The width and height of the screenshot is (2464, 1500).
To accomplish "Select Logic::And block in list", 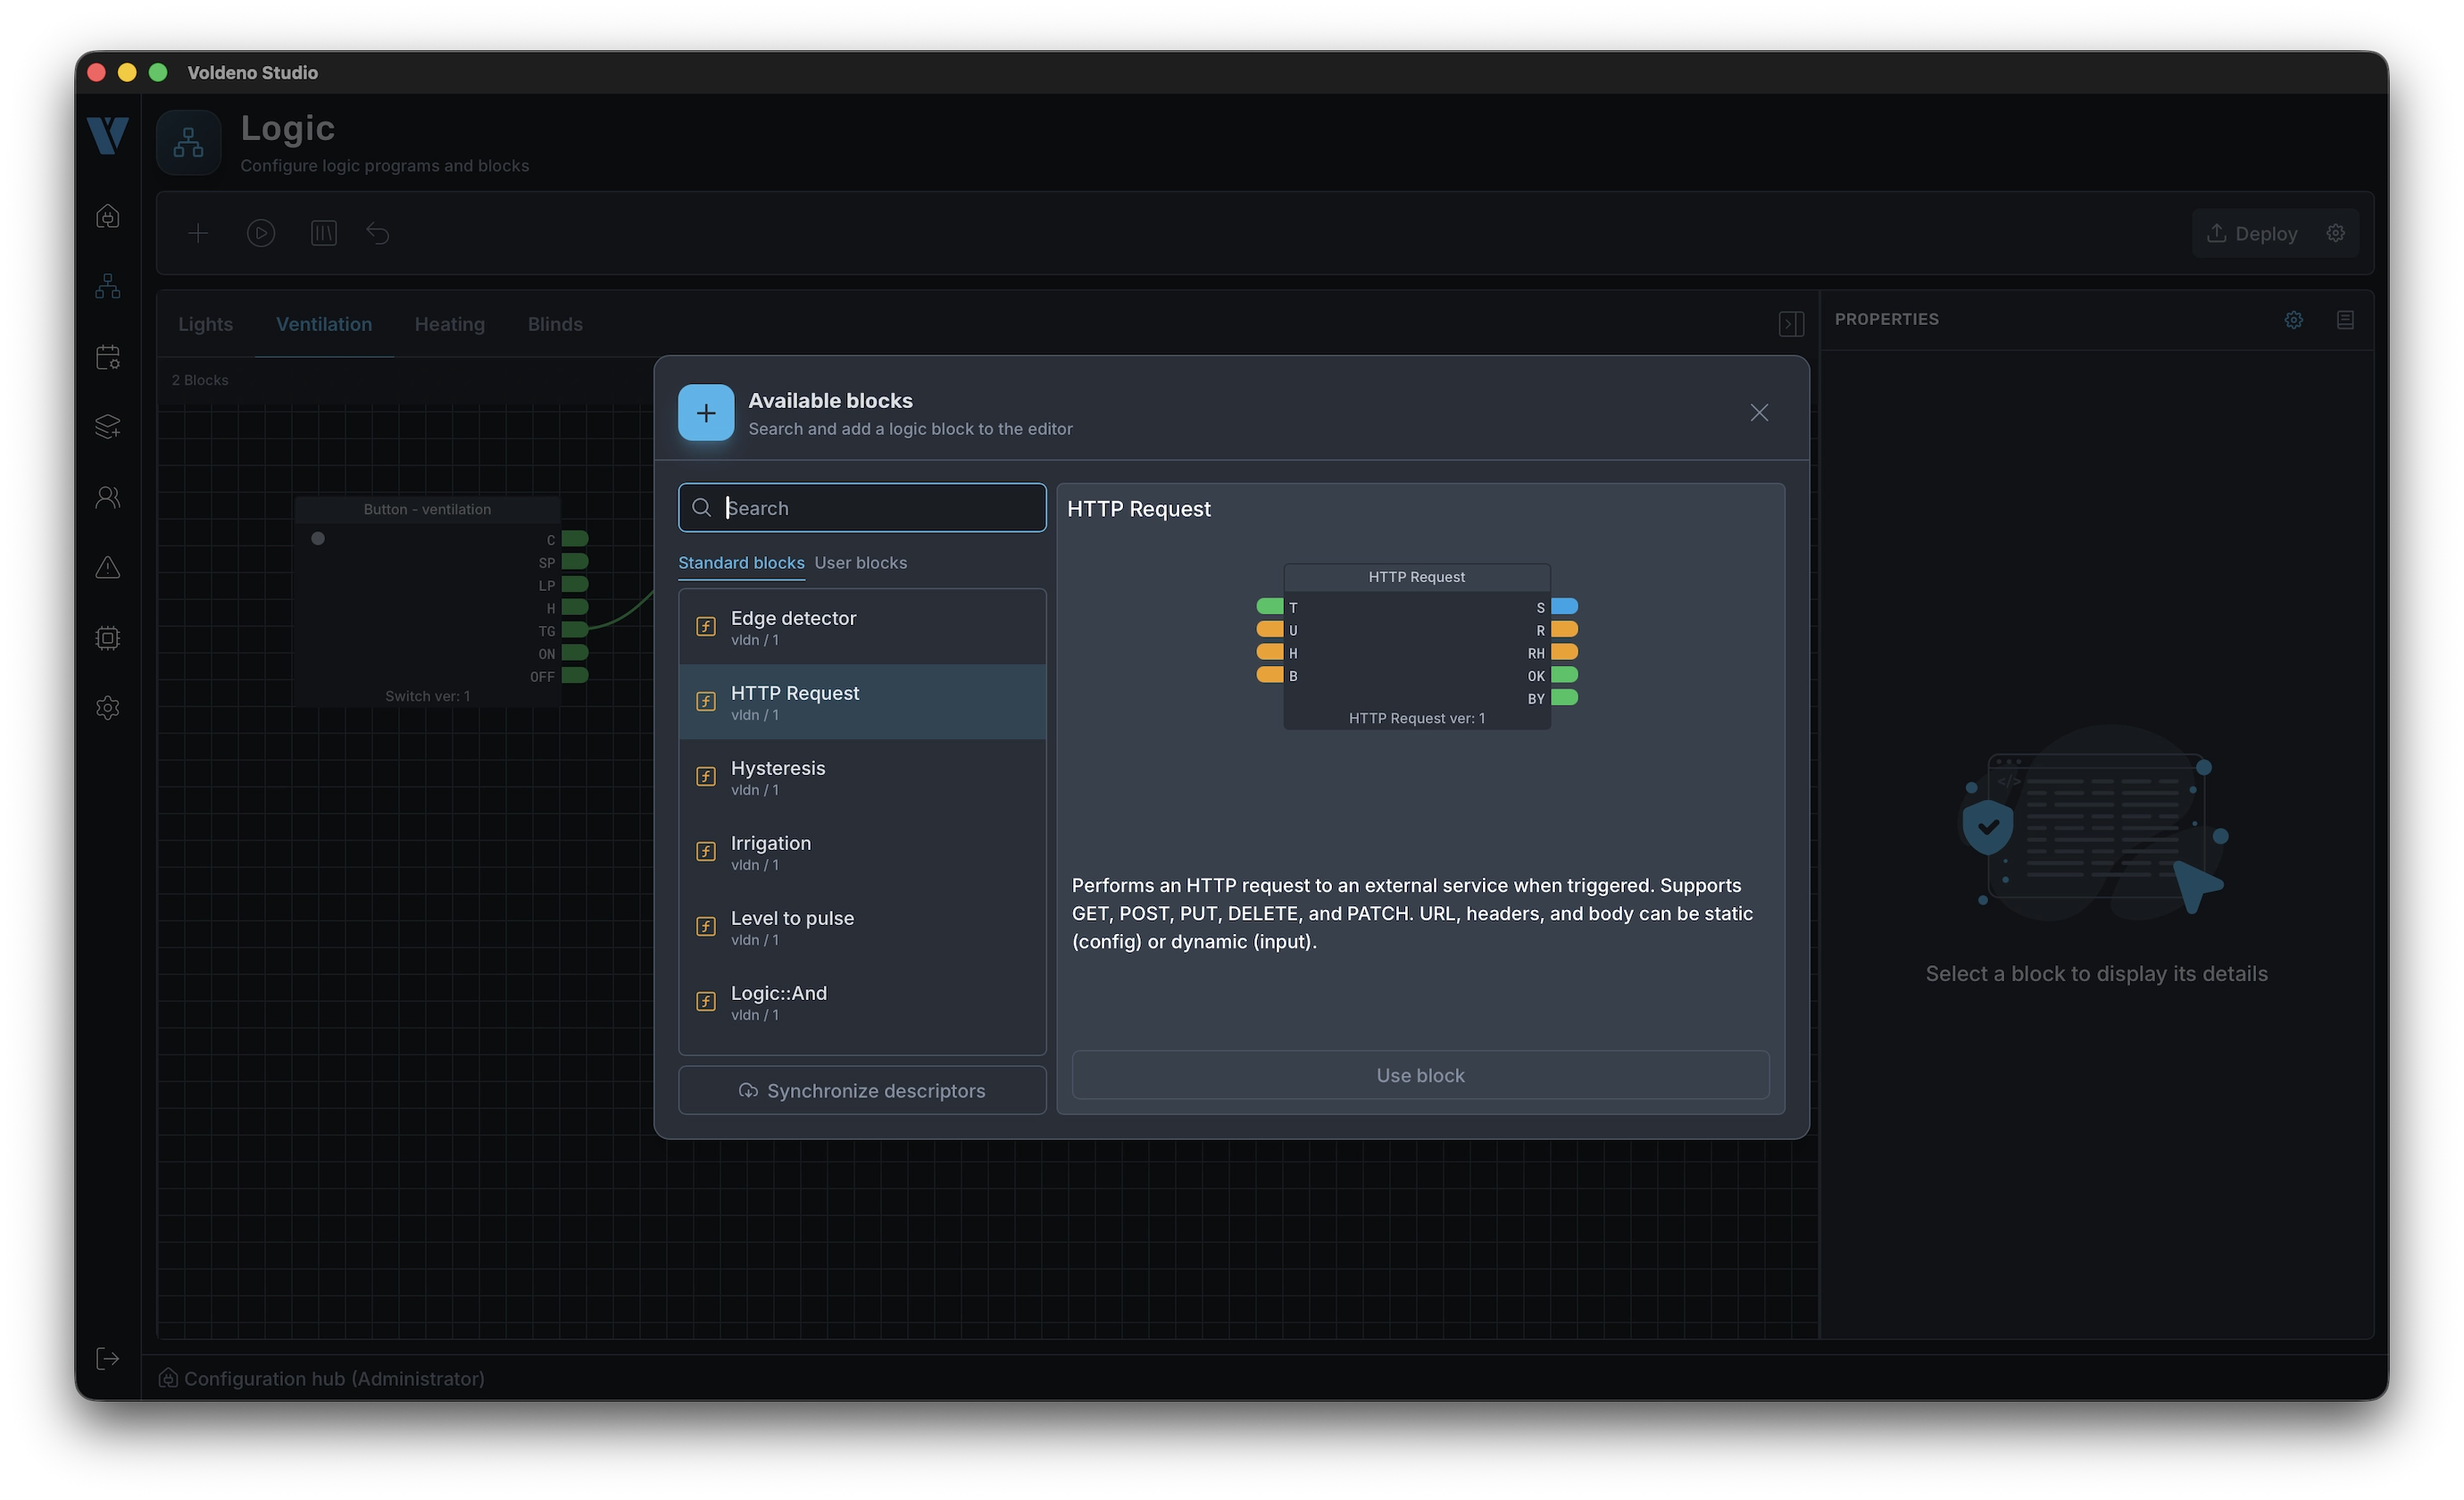I will 862,1002.
